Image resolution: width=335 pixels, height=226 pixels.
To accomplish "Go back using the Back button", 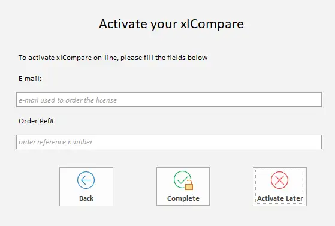I will pyautogui.click(x=86, y=186).
